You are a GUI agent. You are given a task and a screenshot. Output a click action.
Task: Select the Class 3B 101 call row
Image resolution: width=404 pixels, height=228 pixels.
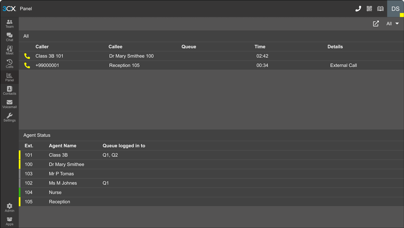coord(49,56)
